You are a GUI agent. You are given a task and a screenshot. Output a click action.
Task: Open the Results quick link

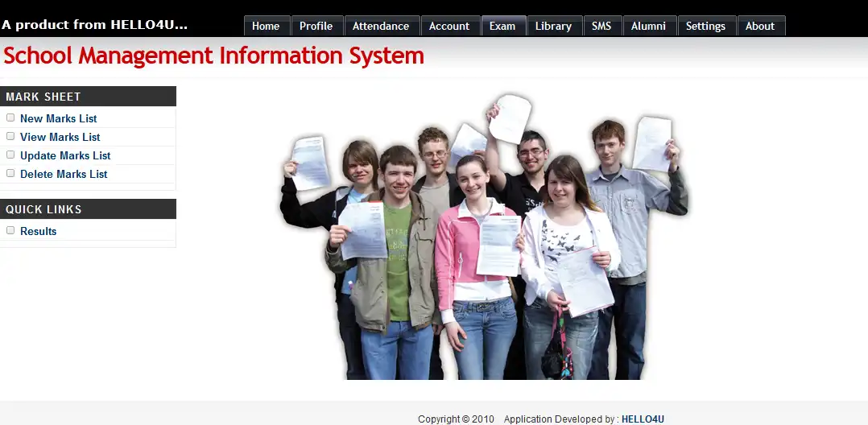tap(38, 231)
